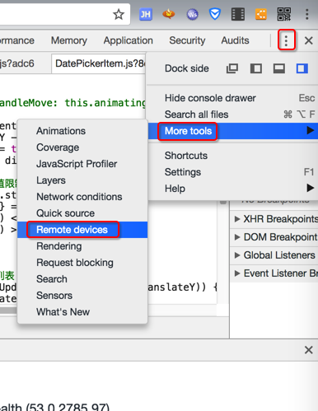Viewport: 318px width, 411px height.
Task: Dock DevTools to the bottom
Action: pos(279,68)
